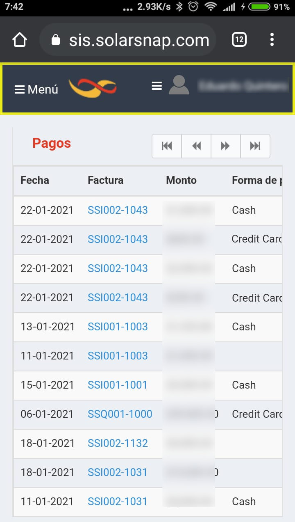Image resolution: width=295 pixels, height=522 pixels.
Task: Open SSI001-1001 invoice link
Action: click(117, 385)
